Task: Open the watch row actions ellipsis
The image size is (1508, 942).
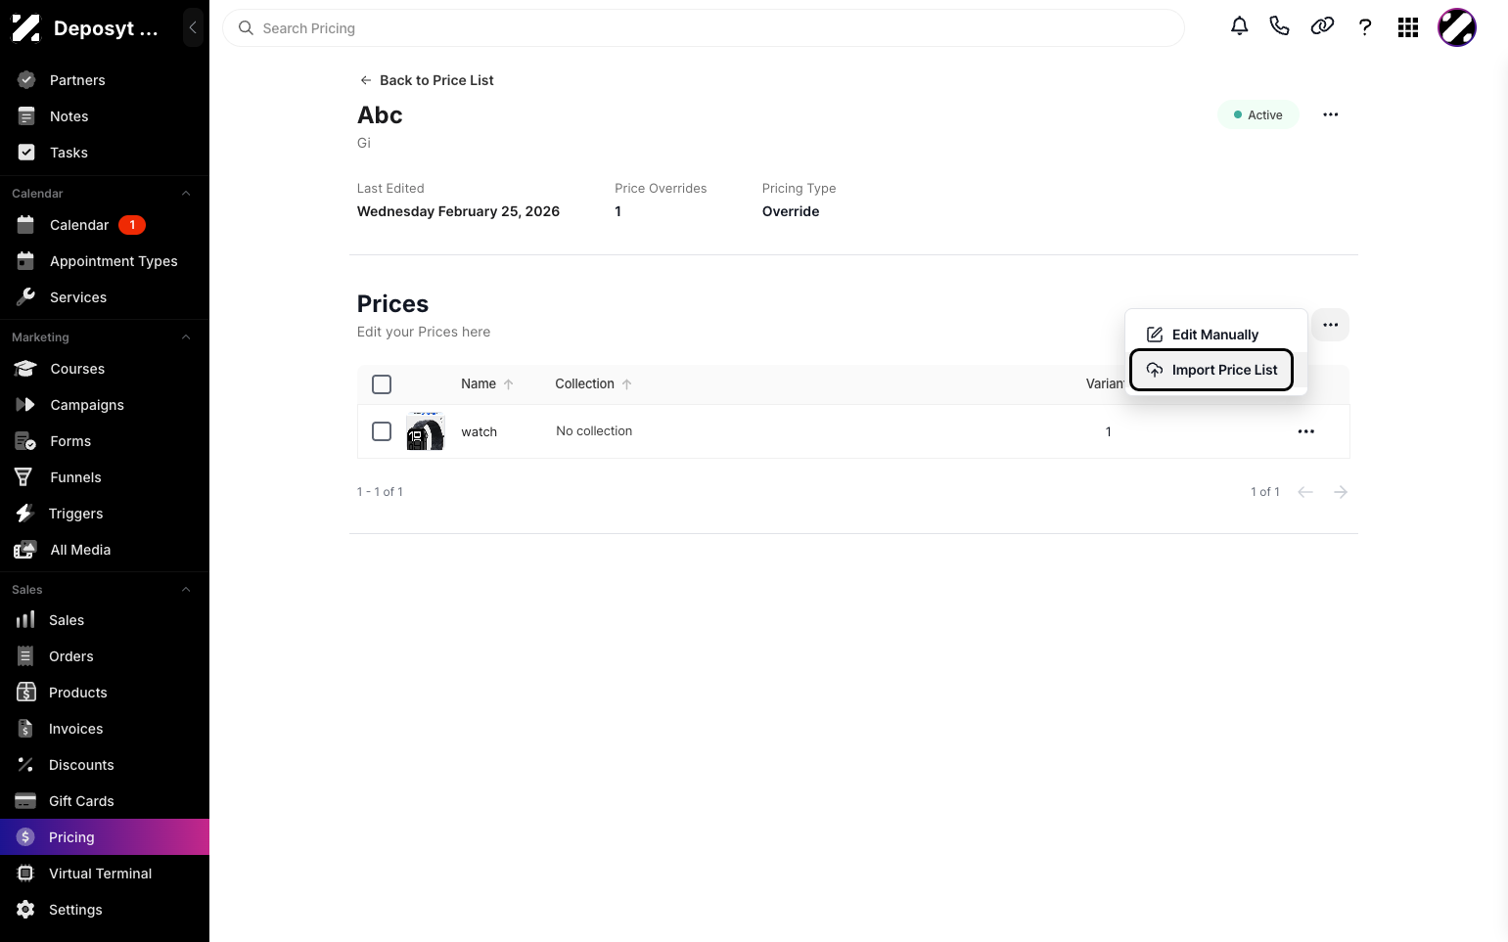Action: (1305, 431)
